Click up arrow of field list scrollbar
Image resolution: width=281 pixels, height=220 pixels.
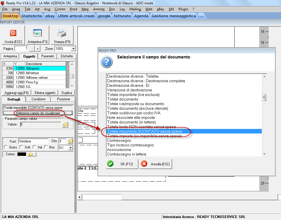(264, 76)
